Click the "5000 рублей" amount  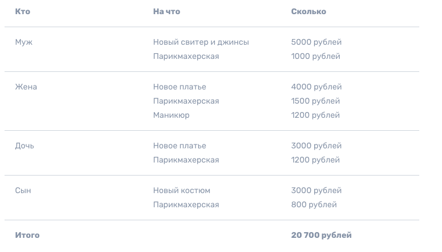pyautogui.click(x=316, y=42)
